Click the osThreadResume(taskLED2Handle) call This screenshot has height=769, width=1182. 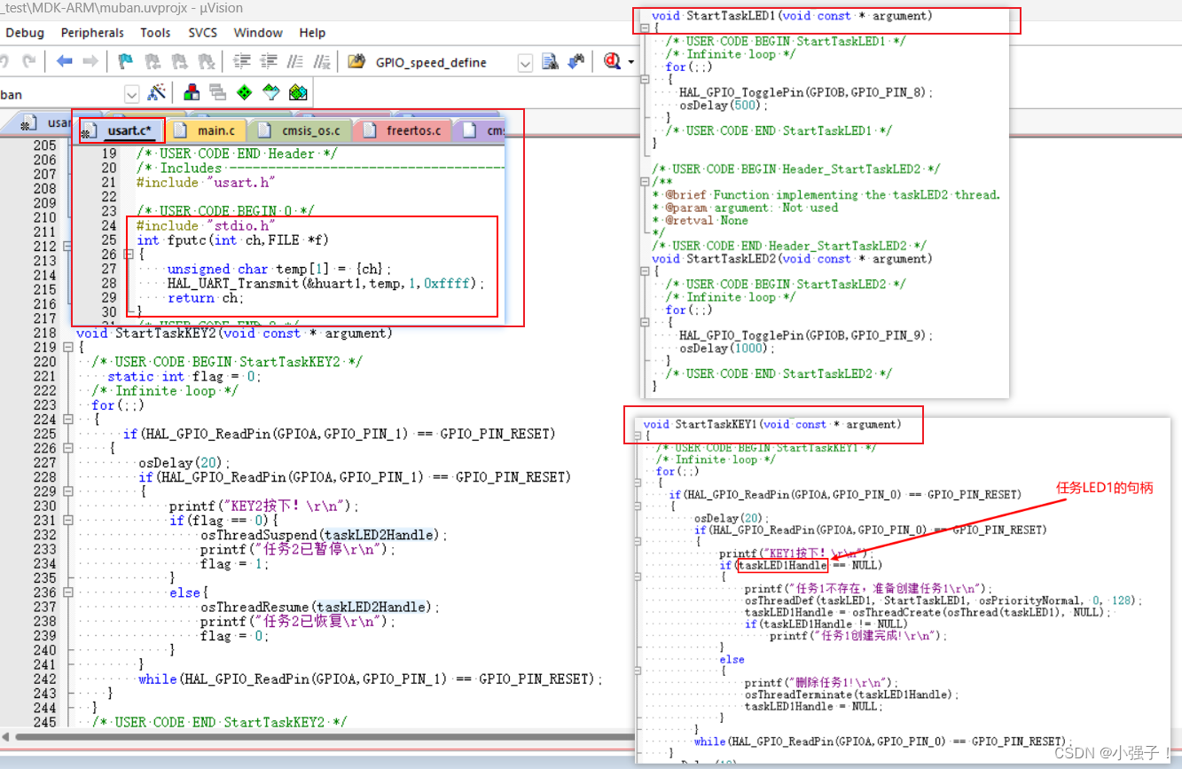pyautogui.click(x=320, y=607)
